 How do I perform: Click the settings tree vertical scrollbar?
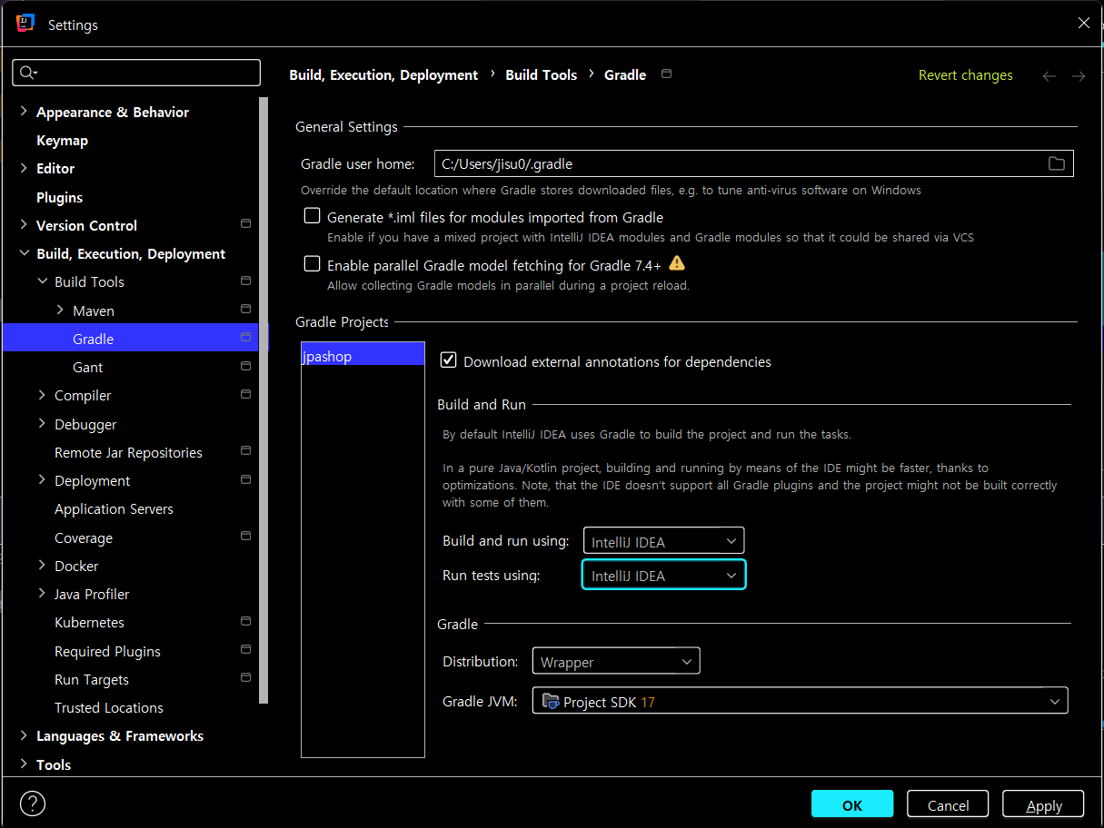(264, 399)
